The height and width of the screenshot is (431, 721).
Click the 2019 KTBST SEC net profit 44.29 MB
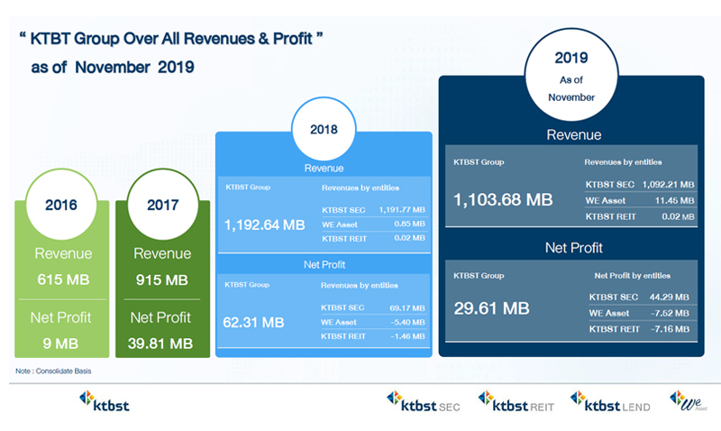pos(669,298)
